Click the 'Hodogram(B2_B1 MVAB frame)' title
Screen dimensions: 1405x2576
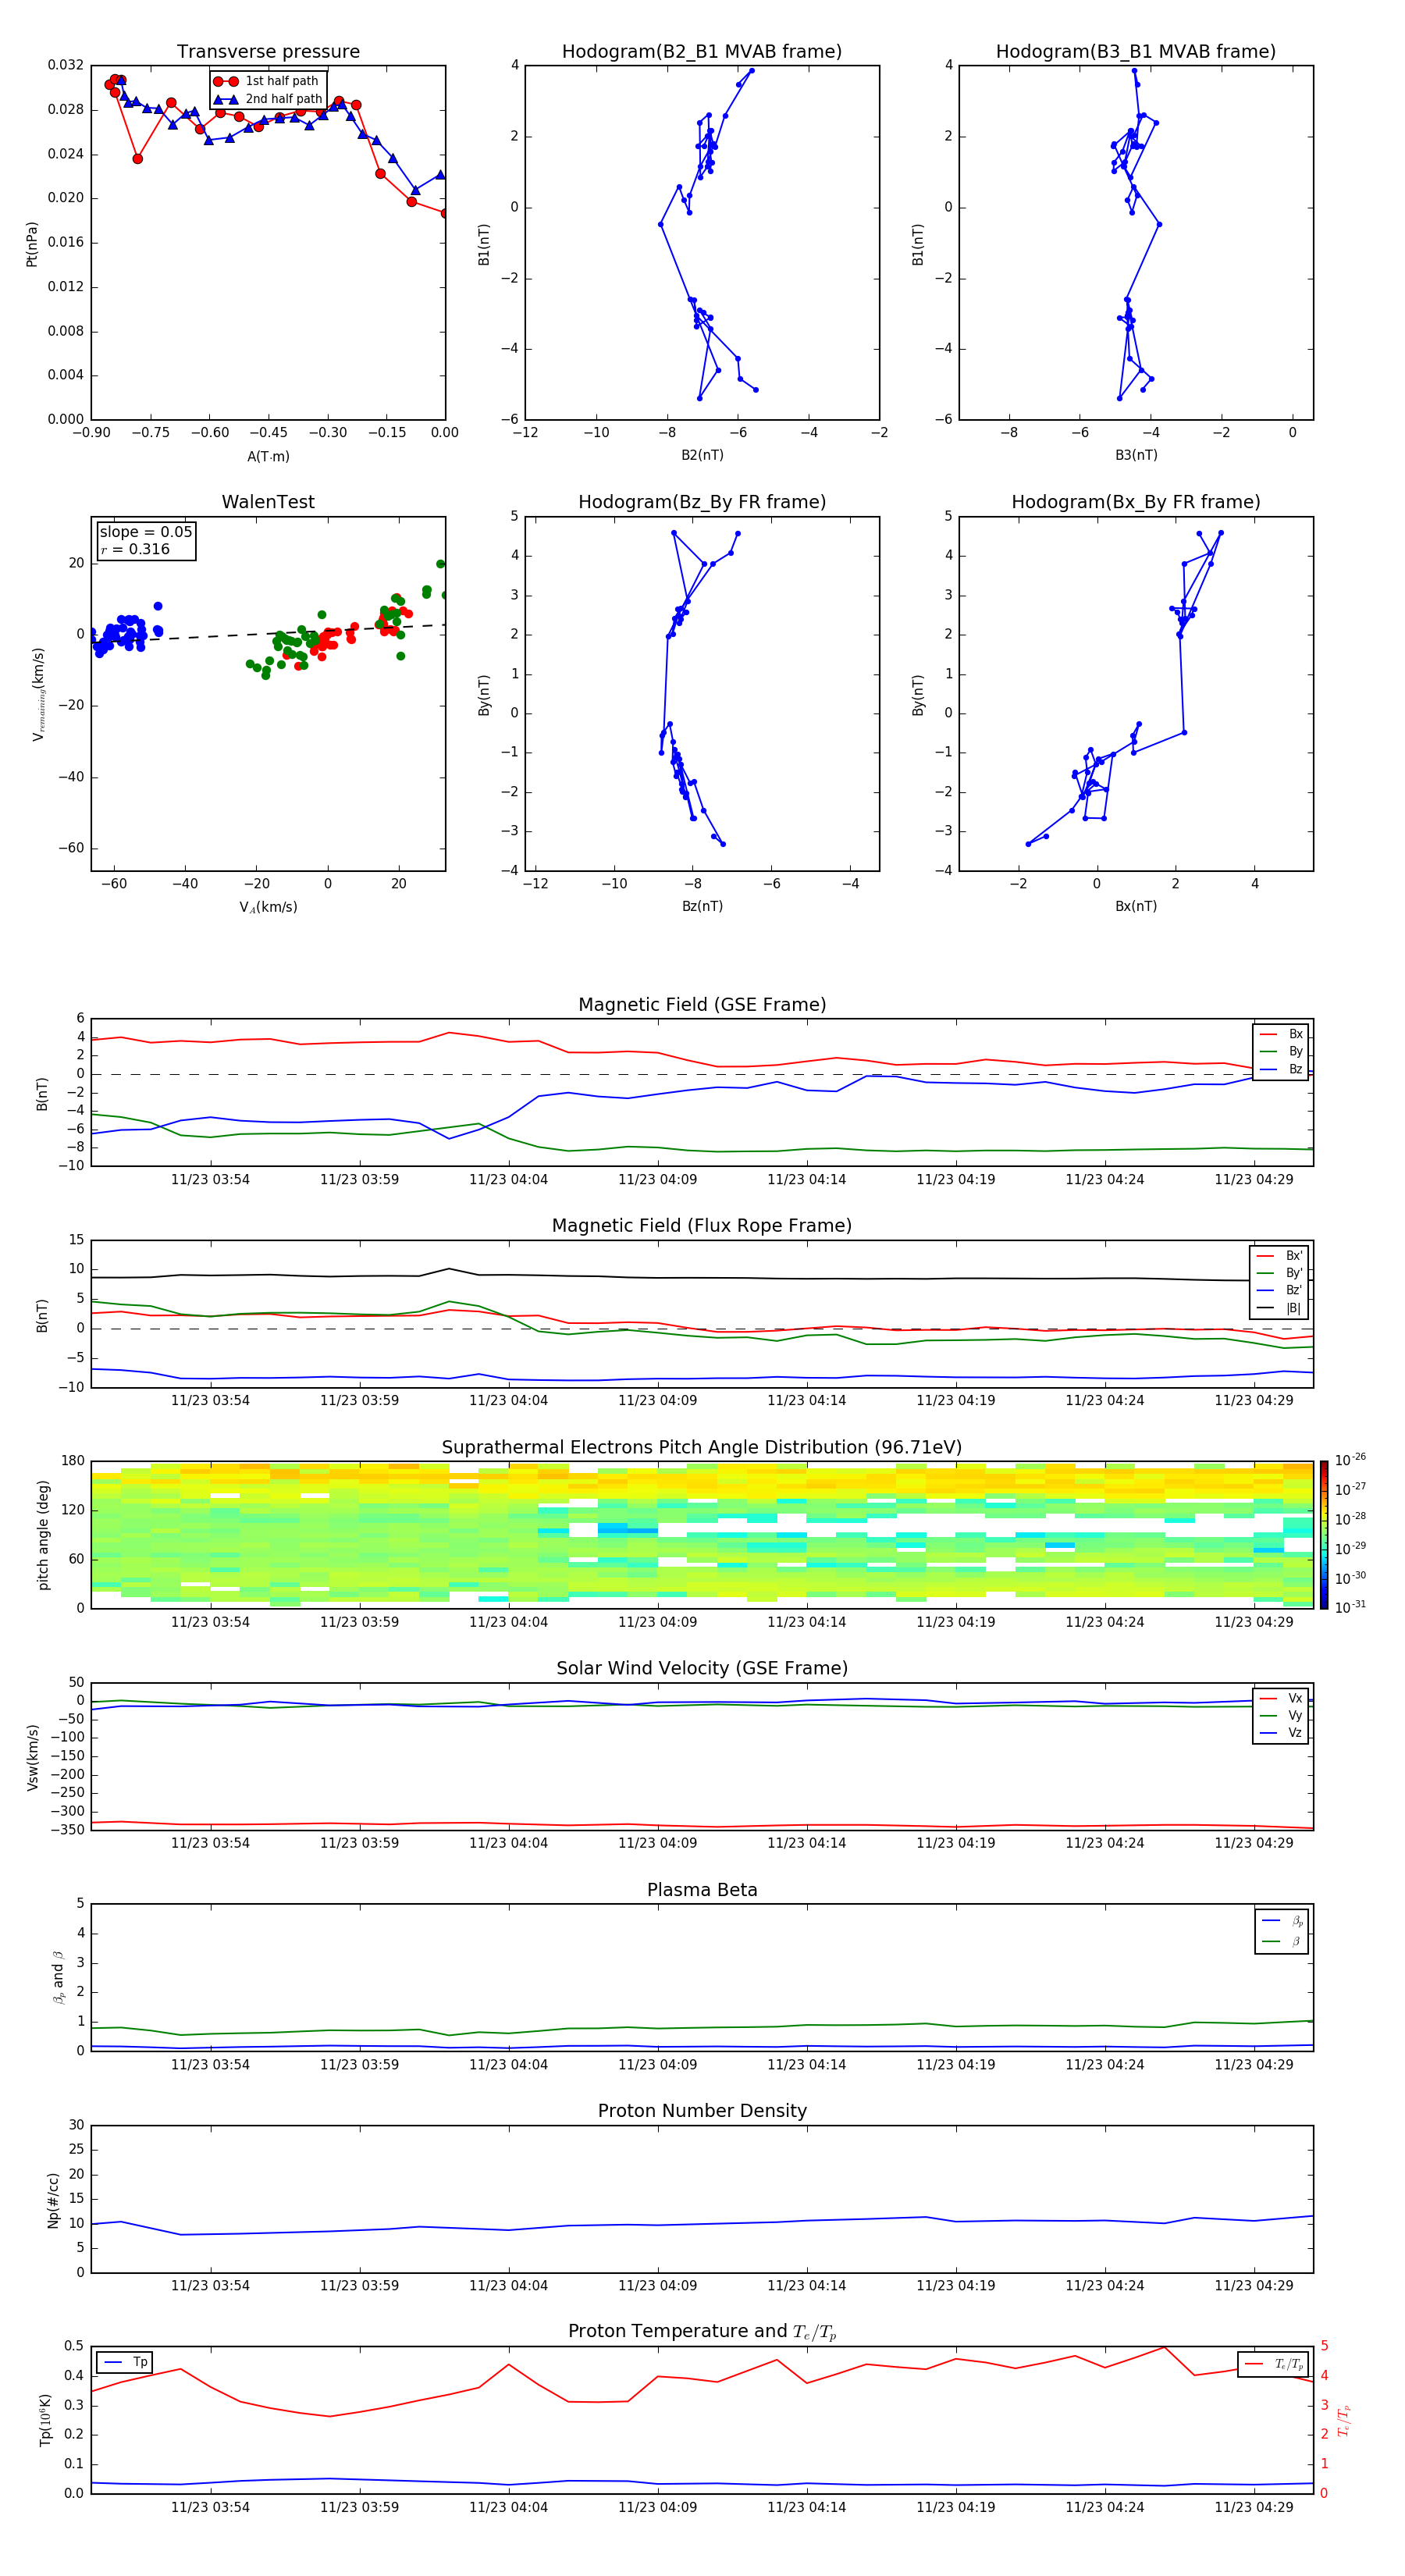[x=702, y=52]
